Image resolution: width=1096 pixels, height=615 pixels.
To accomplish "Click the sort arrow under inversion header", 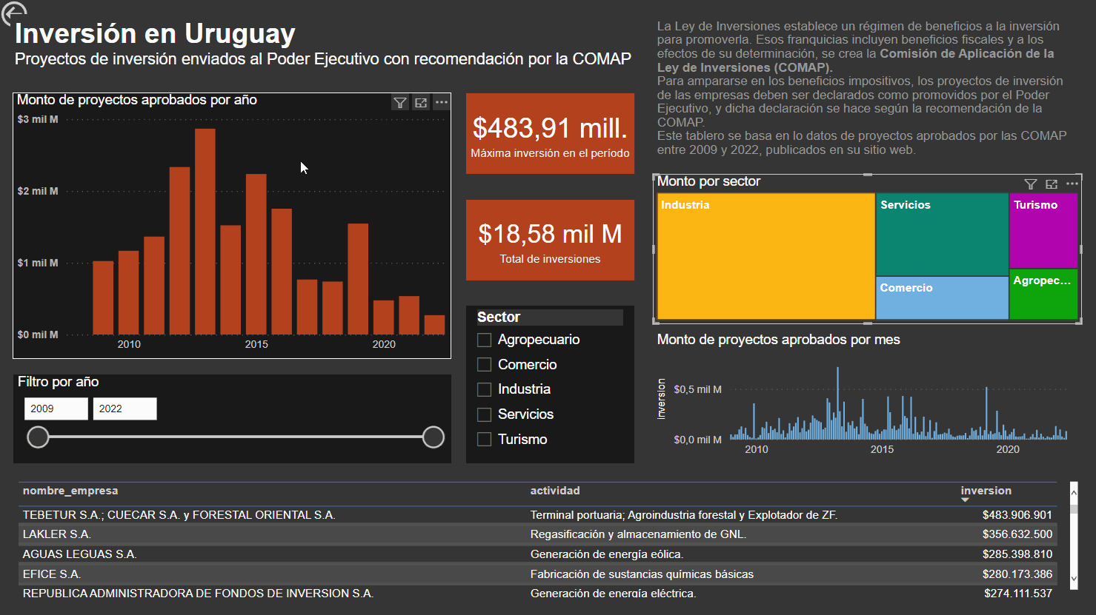I will [965, 500].
